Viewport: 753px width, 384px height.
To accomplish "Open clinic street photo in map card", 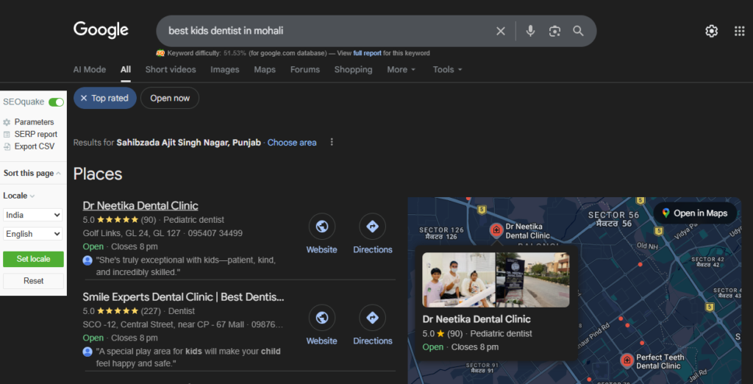I will pyautogui.click(x=532, y=280).
